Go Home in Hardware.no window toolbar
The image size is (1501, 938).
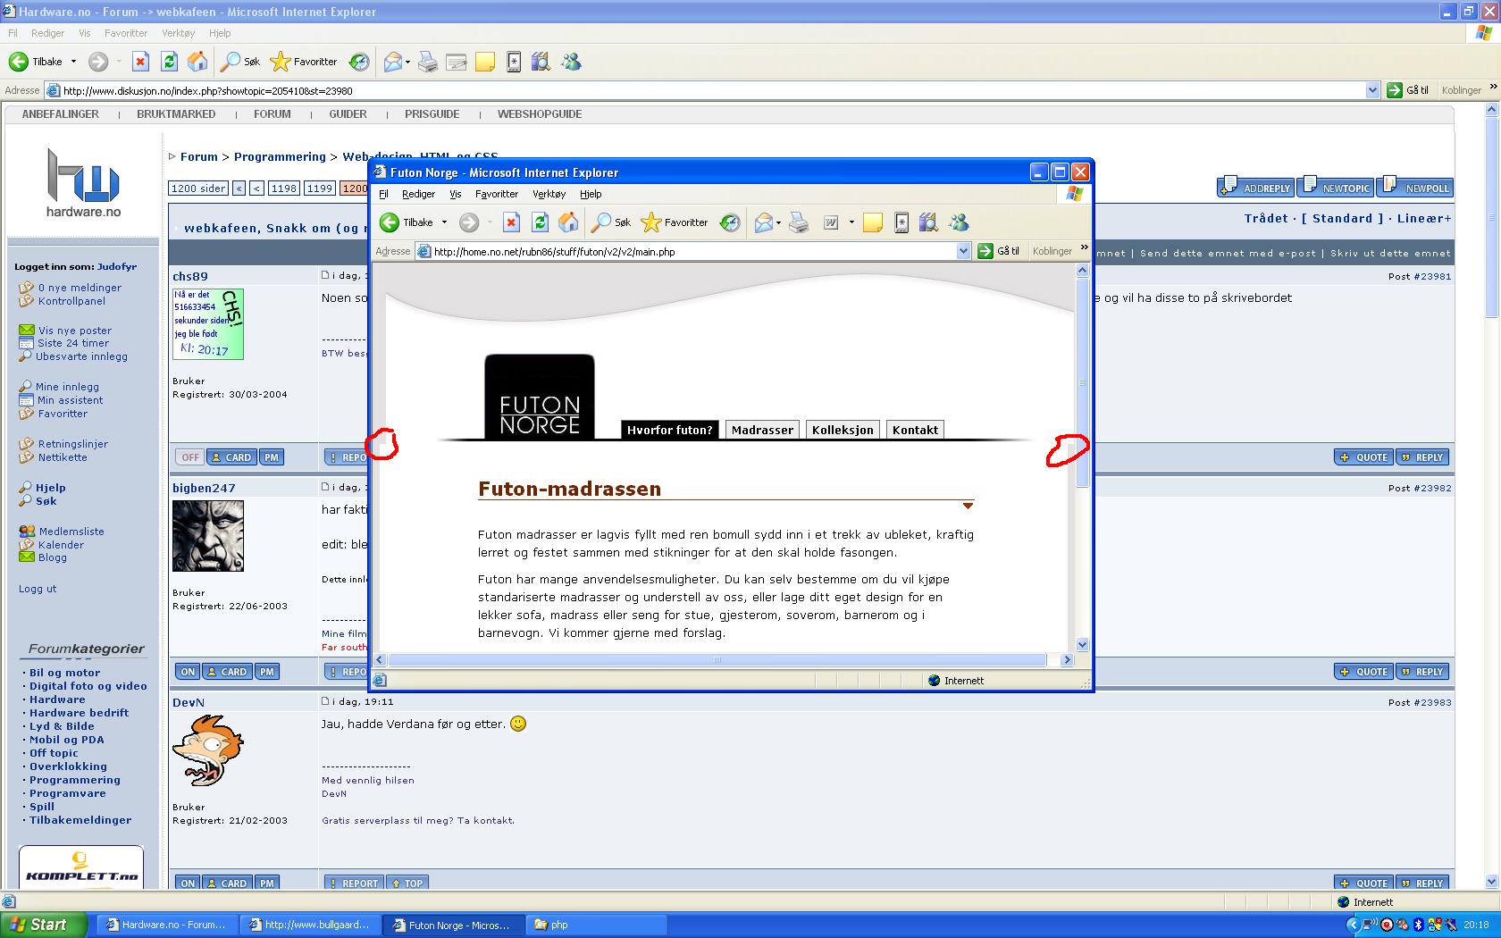[197, 62]
